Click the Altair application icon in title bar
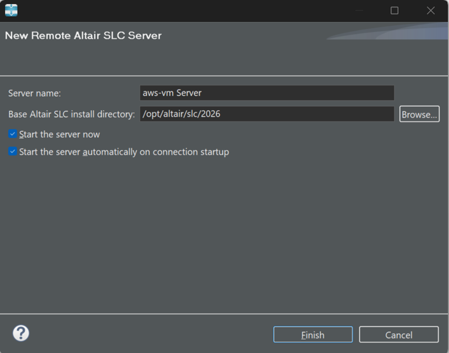The image size is (449, 353). [x=11, y=10]
